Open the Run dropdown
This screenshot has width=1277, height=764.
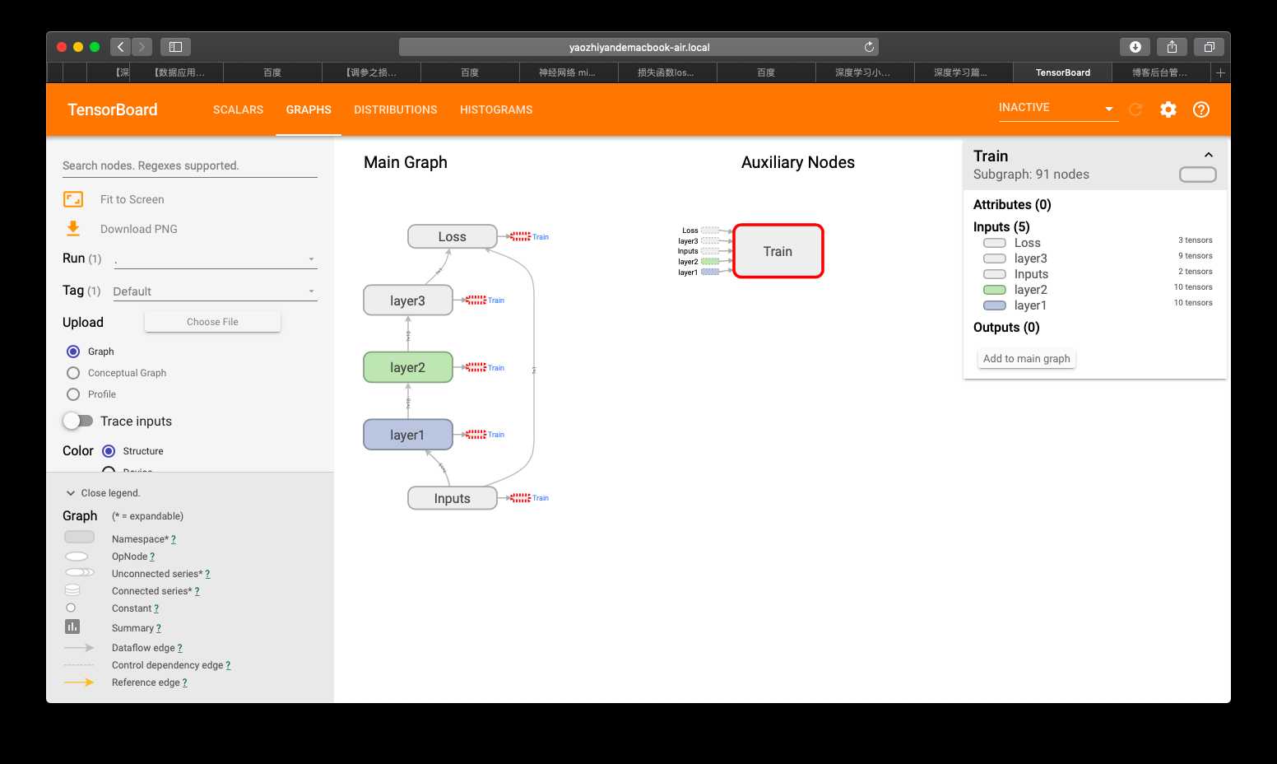tap(215, 259)
